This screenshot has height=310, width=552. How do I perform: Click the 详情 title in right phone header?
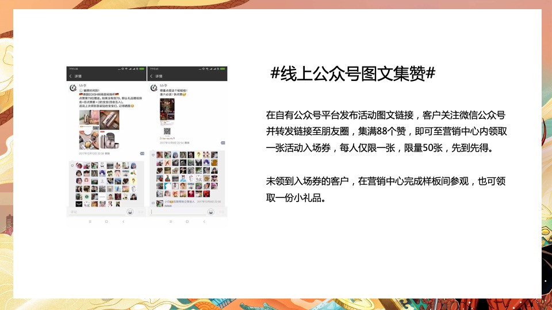(x=159, y=76)
